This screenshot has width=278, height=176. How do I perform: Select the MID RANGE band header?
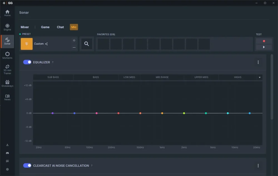162,77
